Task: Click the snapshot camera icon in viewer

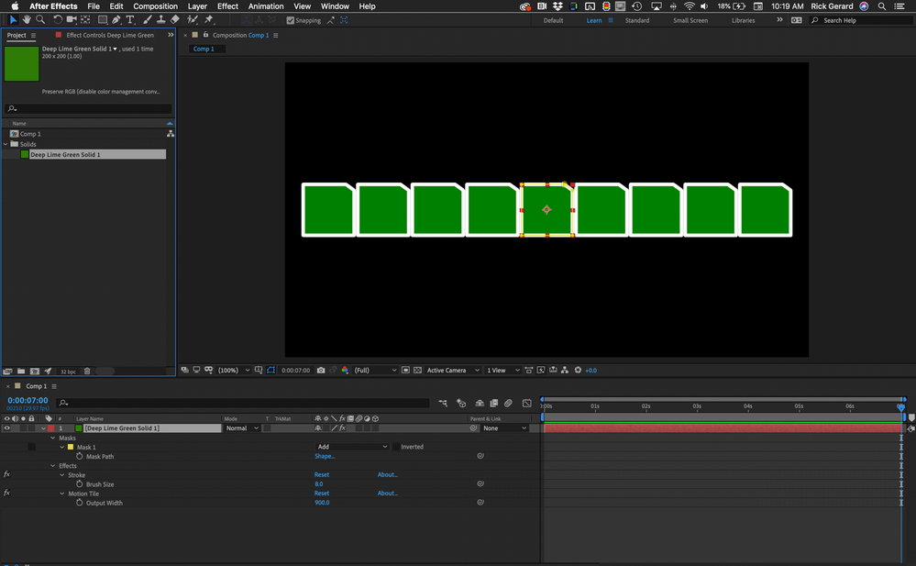Action: pyautogui.click(x=321, y=370)
